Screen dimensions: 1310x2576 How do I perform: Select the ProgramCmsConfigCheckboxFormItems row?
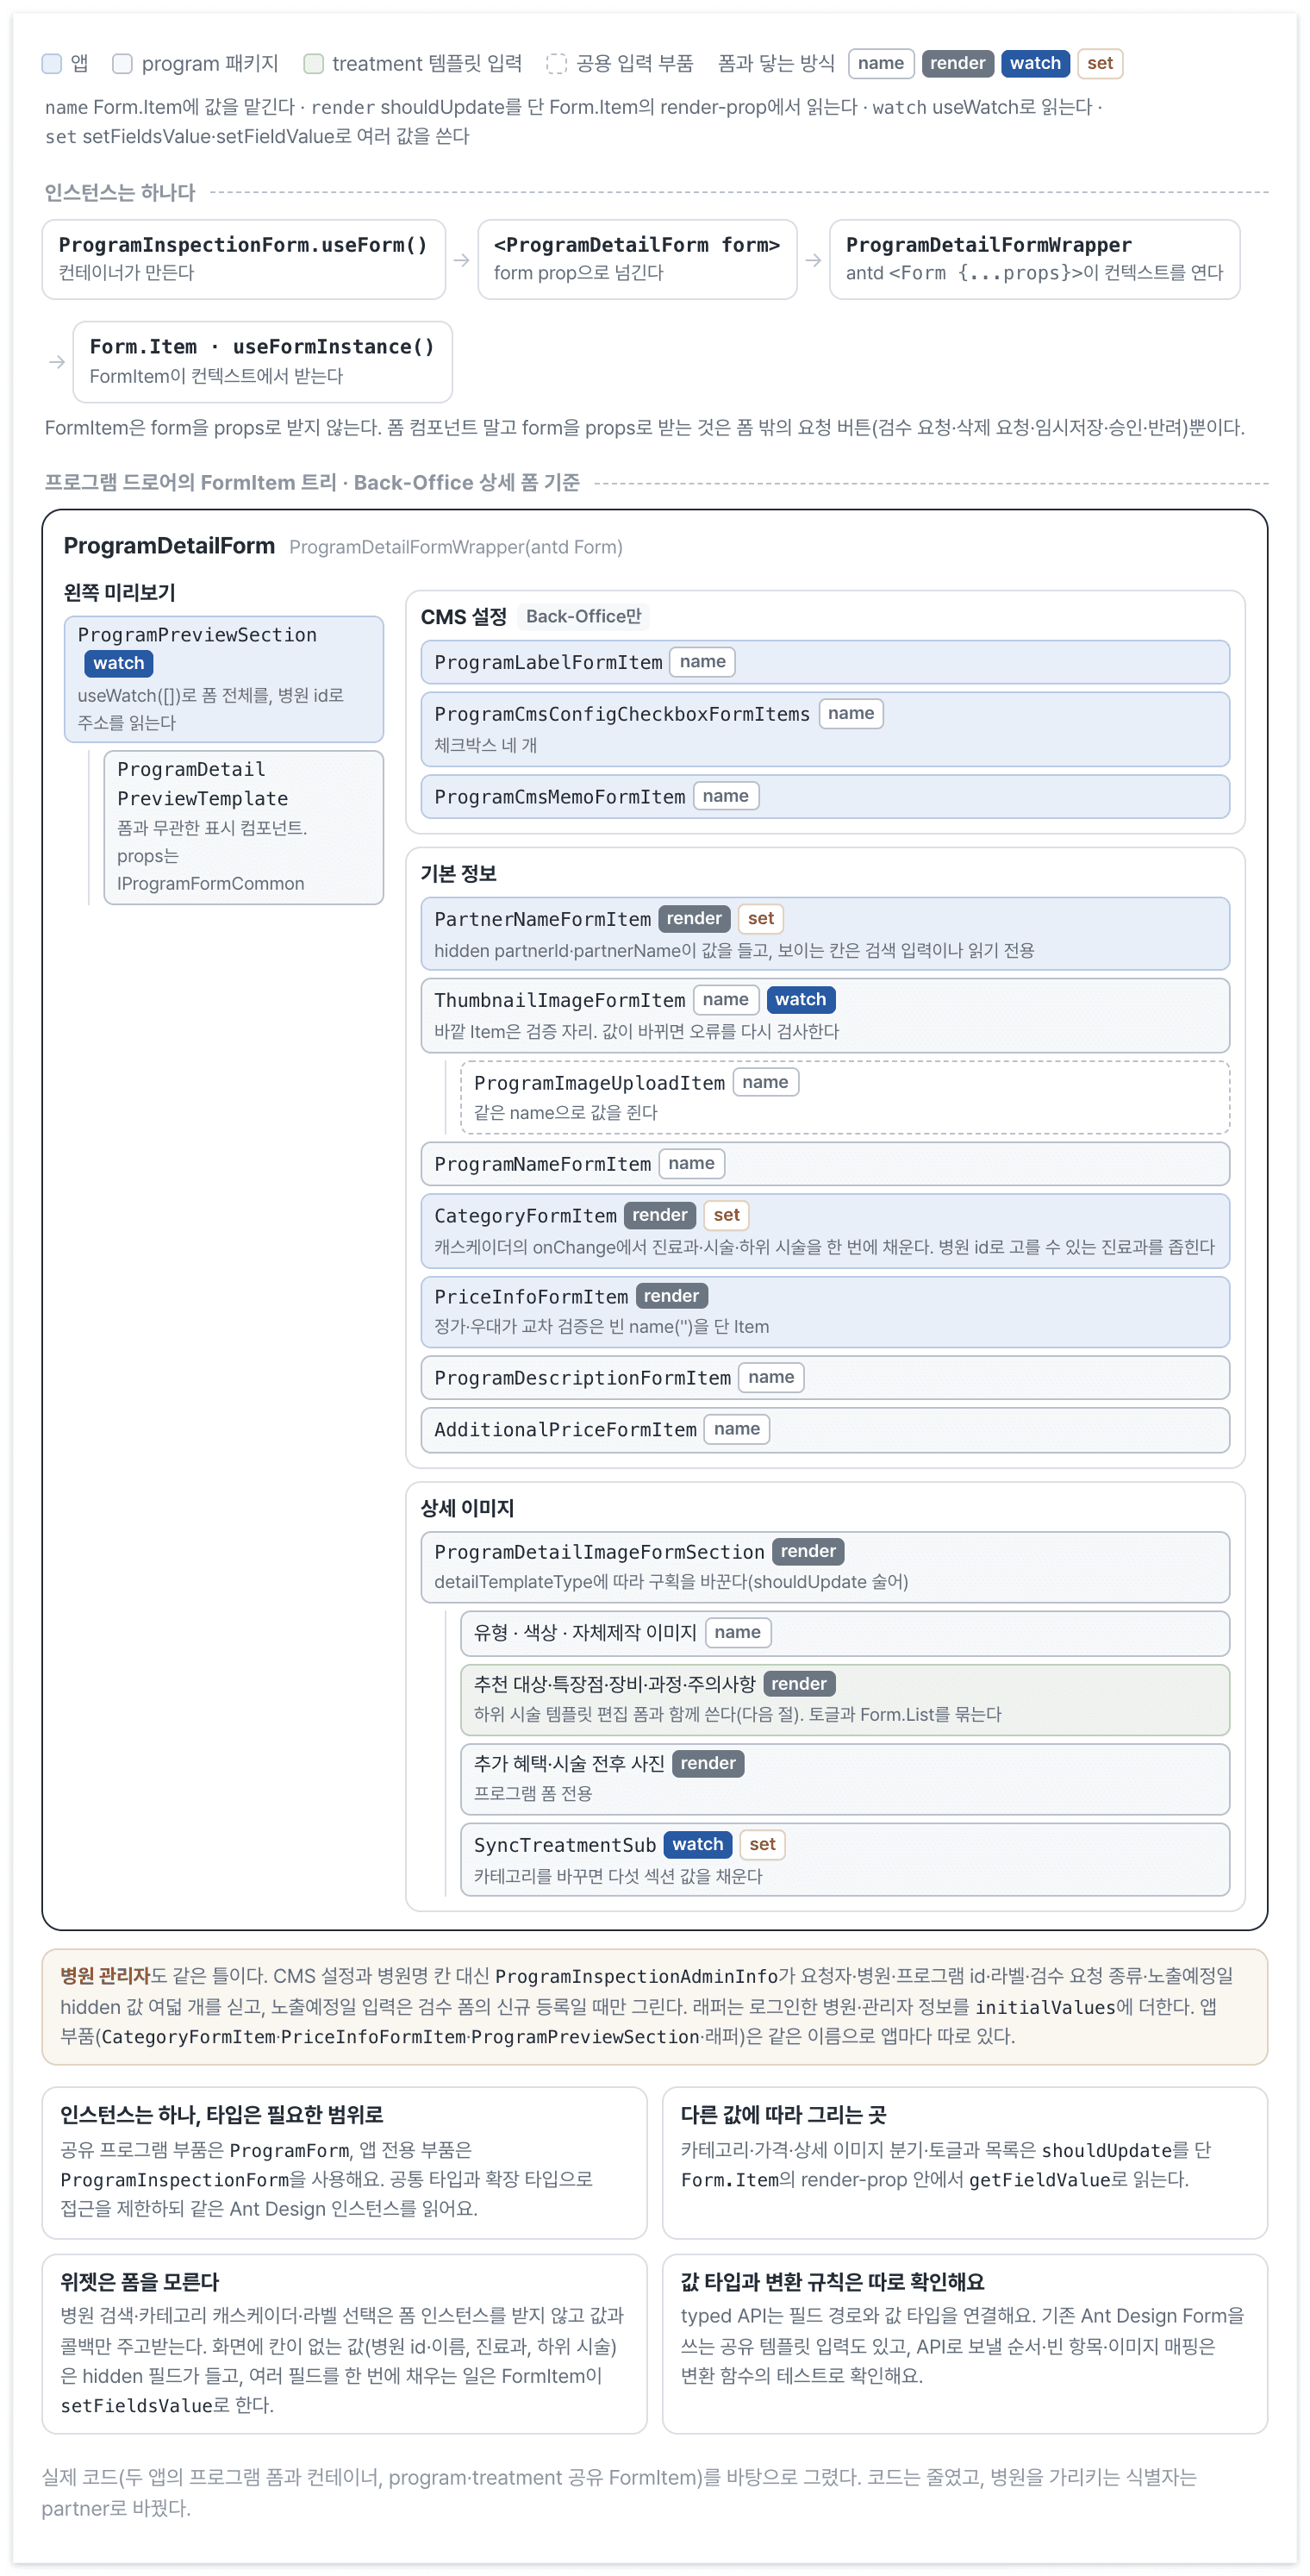tap(825, 729)
